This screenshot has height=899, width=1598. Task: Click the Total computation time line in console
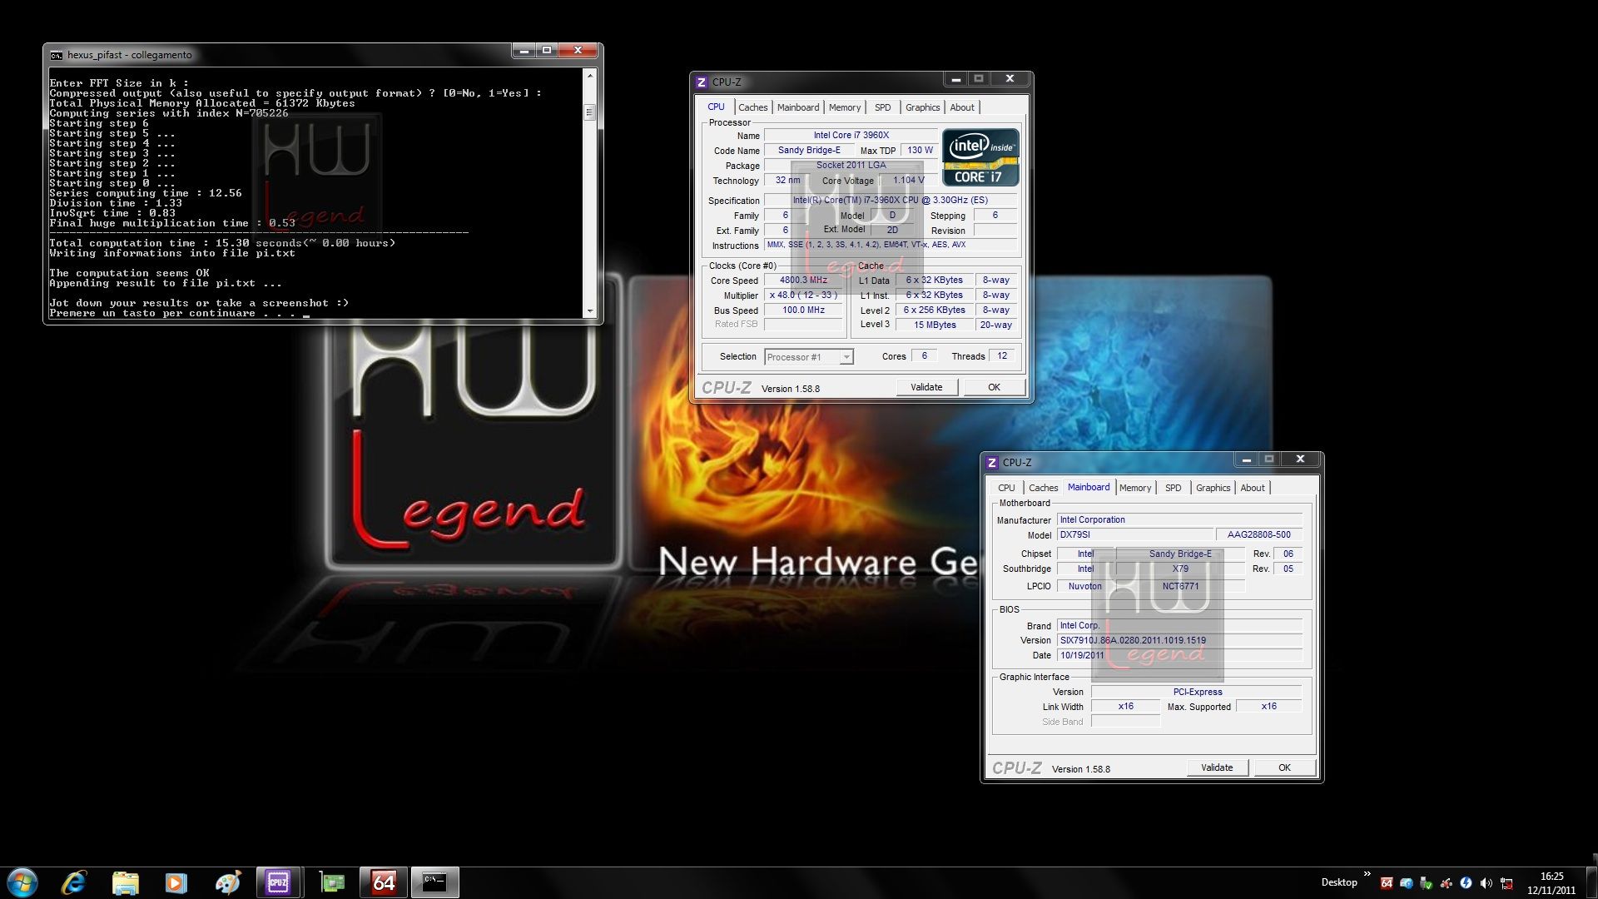coord(222,243)
